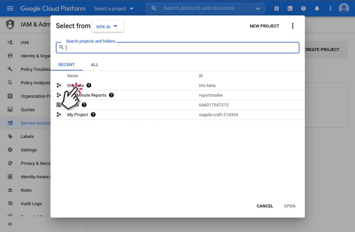Collapse the sidebar with the chevron icon
Screen dimensions: 355x232
tap(10, 224)
